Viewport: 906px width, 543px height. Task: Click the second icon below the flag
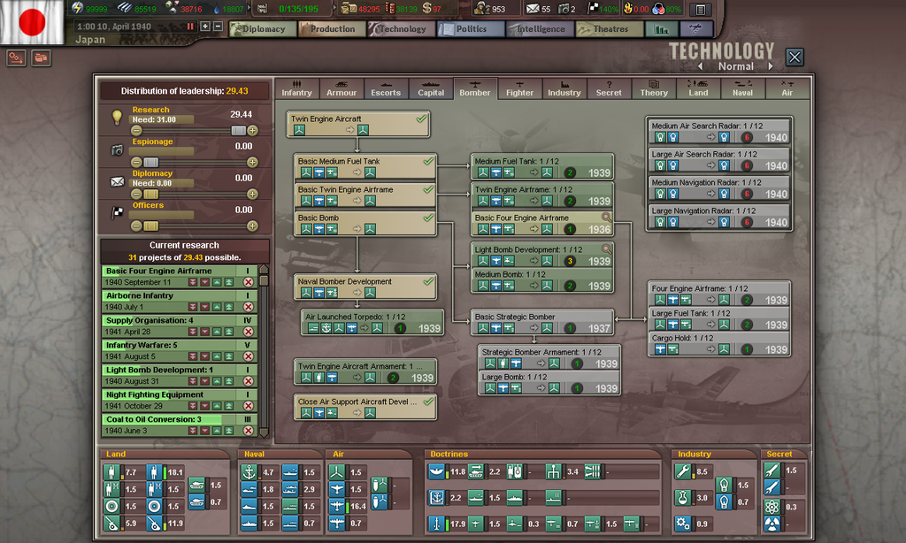coord(41,57)
